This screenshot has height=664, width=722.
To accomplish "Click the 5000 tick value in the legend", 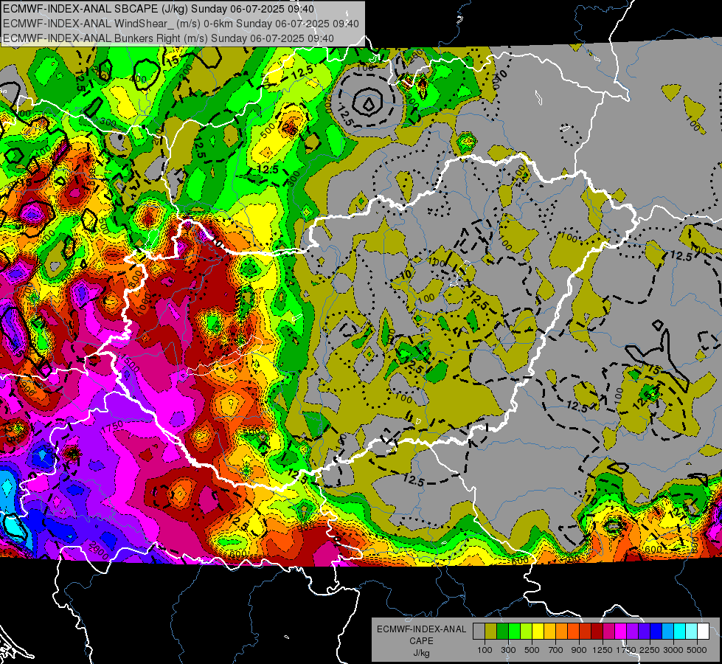I will 696,650.
